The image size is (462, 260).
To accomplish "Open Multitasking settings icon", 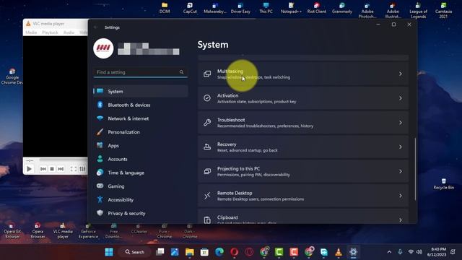I will pos(207,74).
